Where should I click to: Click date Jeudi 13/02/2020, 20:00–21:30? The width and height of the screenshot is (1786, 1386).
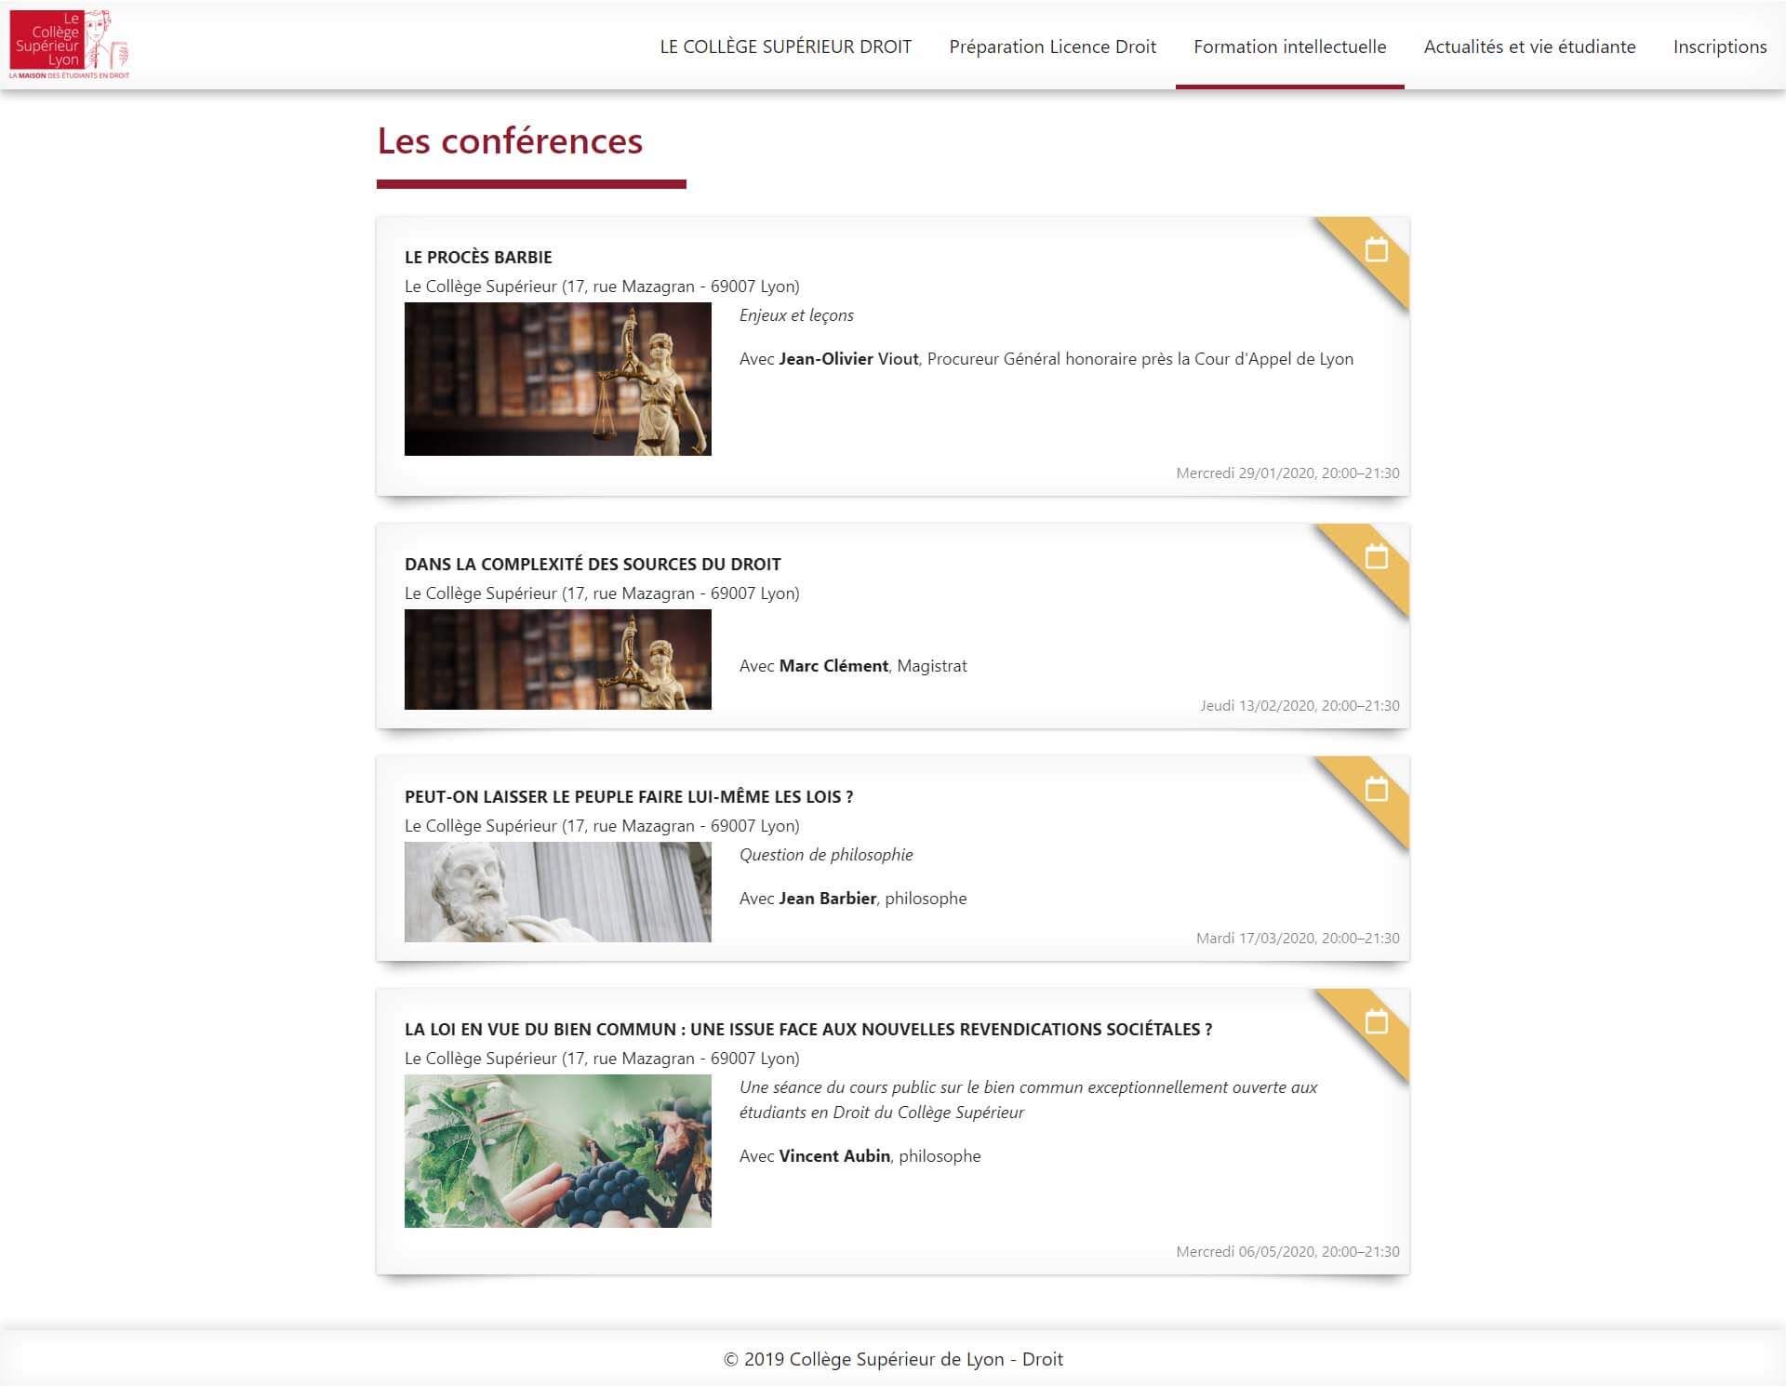1300,706
